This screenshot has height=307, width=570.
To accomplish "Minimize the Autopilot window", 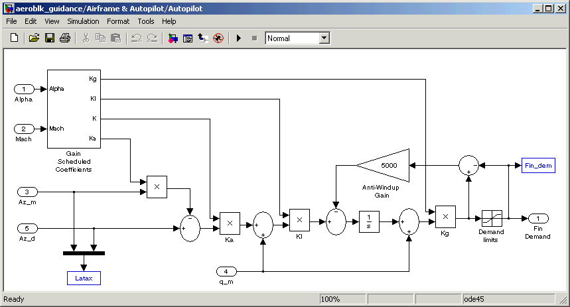I will 538,9.
